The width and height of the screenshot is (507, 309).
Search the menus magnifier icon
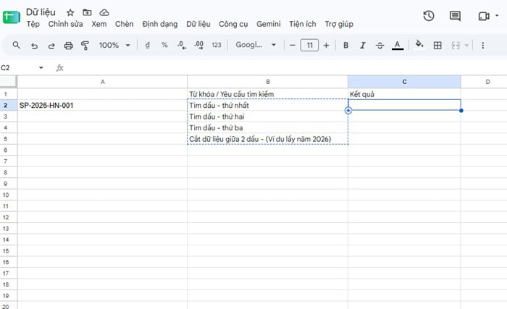16,46
